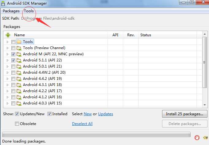Expand the Android 4.3.1 (API 18) node
The image size is (209, 145).
(x=7, y=85)
